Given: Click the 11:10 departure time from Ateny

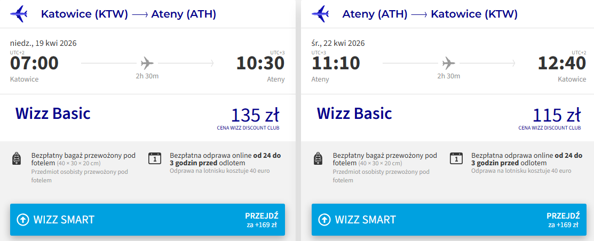Looking at the screenshot, I should [335, 63].
